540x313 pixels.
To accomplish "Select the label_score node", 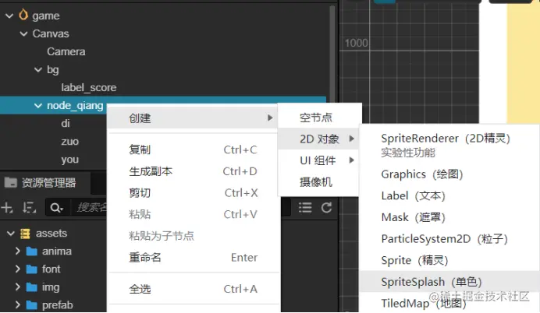I will click(88, 88).
